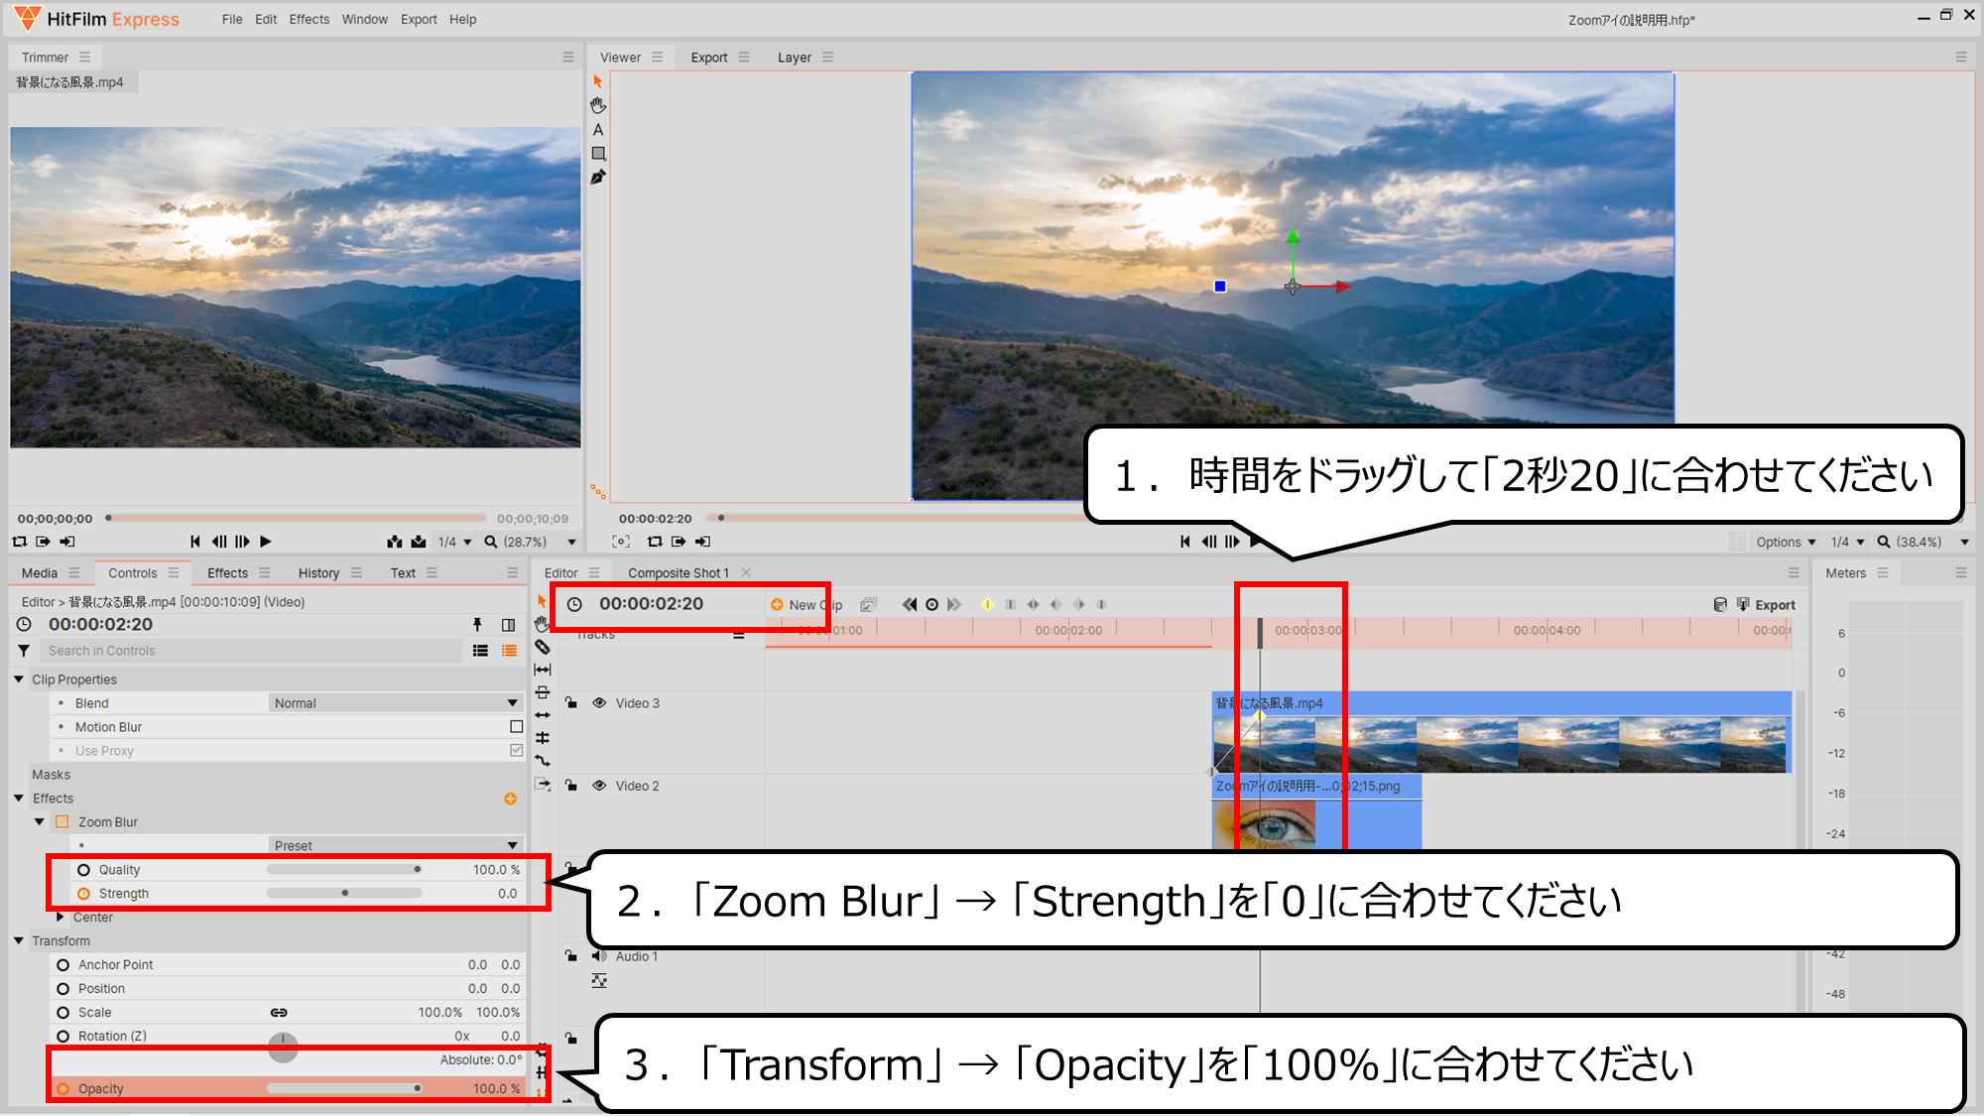Screen dimensions: 1984x1116
Task: Click the Trimmer scrub bar
Action: (x=296, y=518)
